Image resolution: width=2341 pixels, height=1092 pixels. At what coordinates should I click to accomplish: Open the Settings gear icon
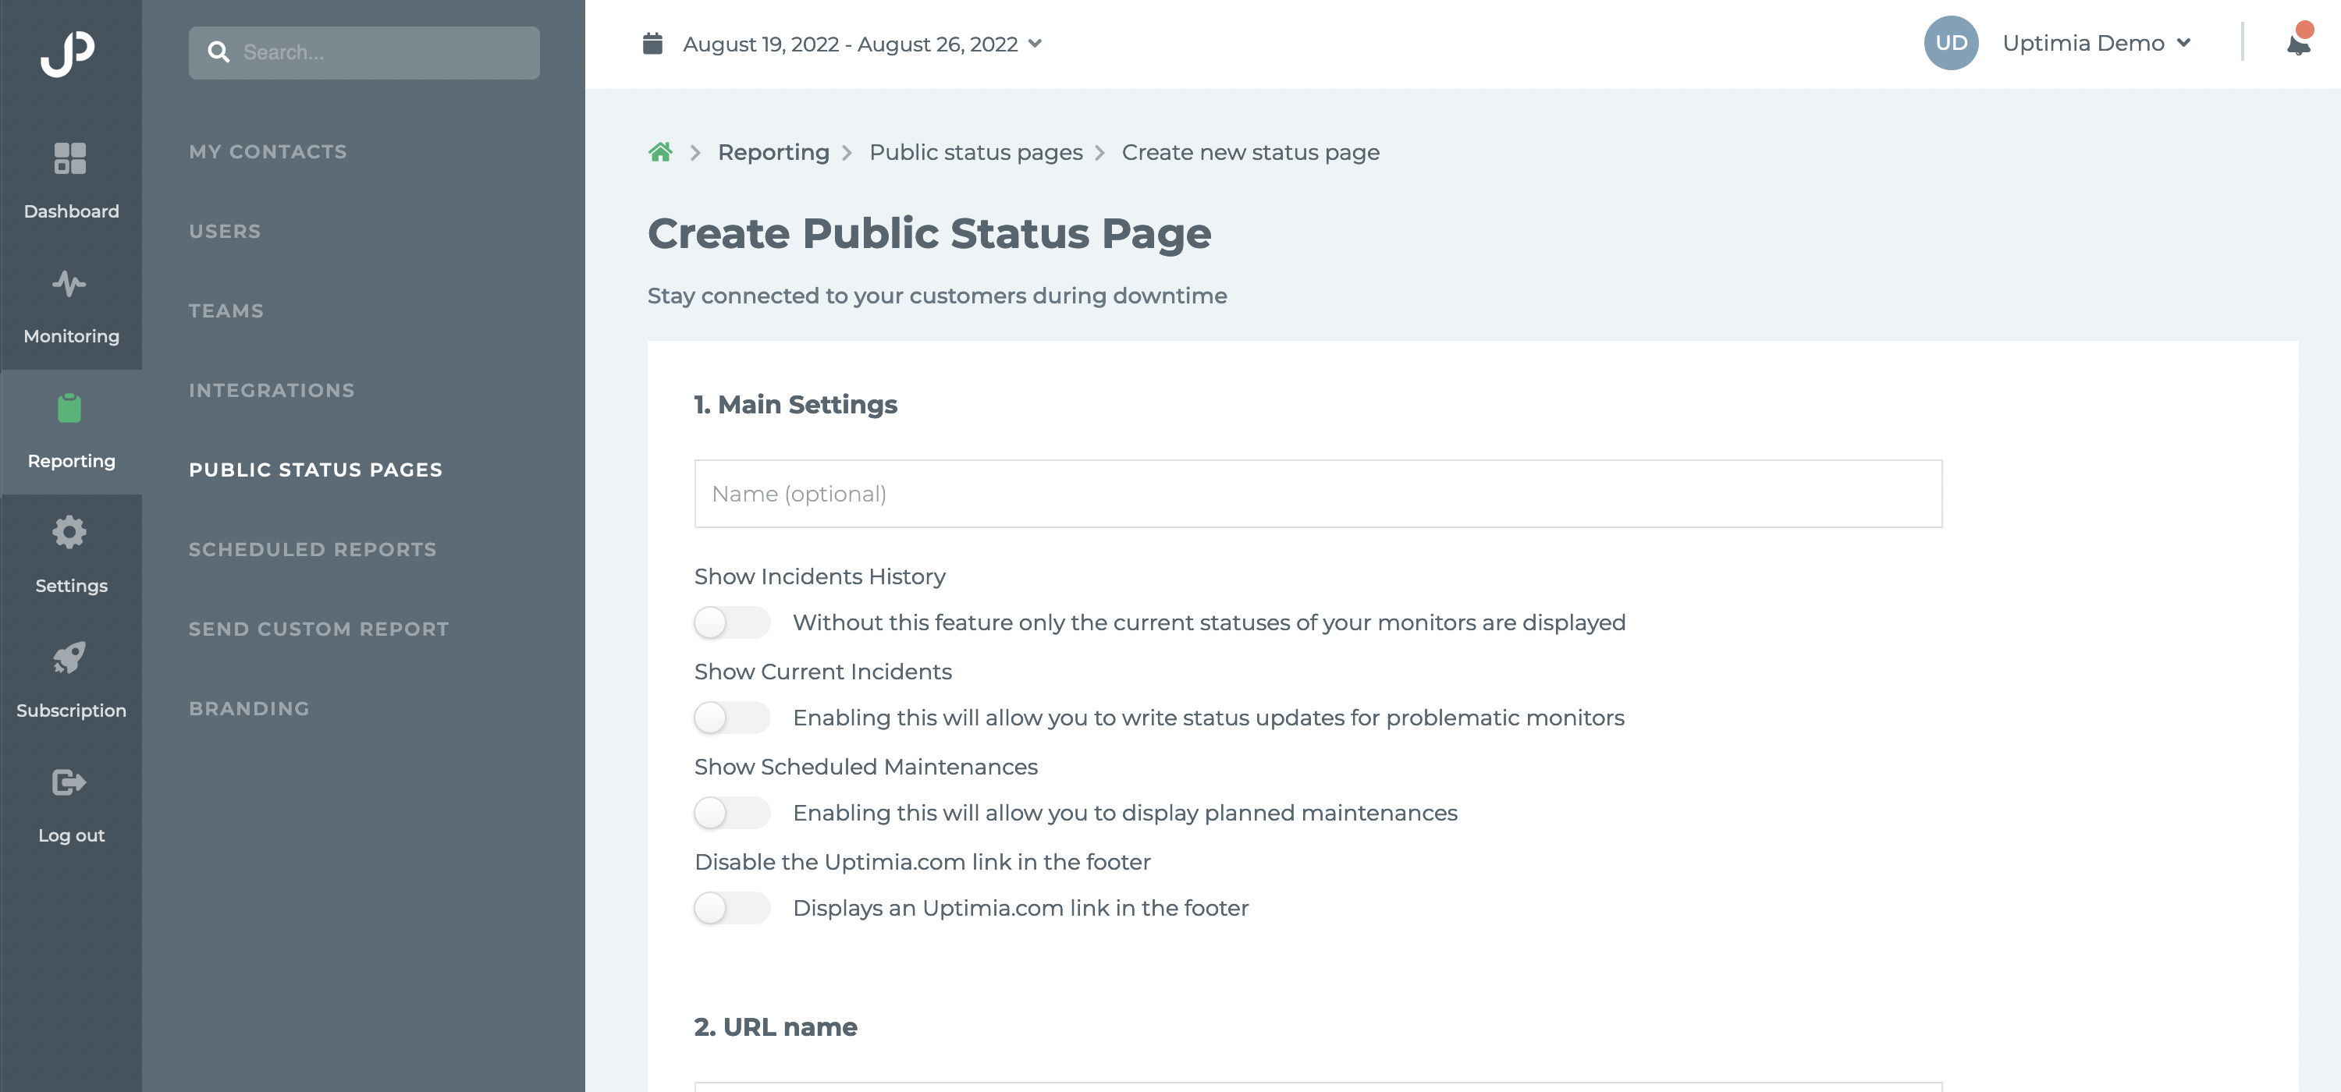[x=69, y=533]
